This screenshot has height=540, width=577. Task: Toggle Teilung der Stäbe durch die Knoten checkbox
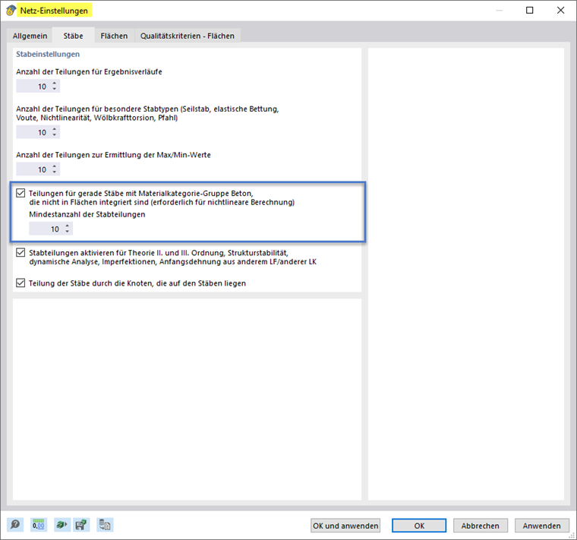click(x=20, y=283)
